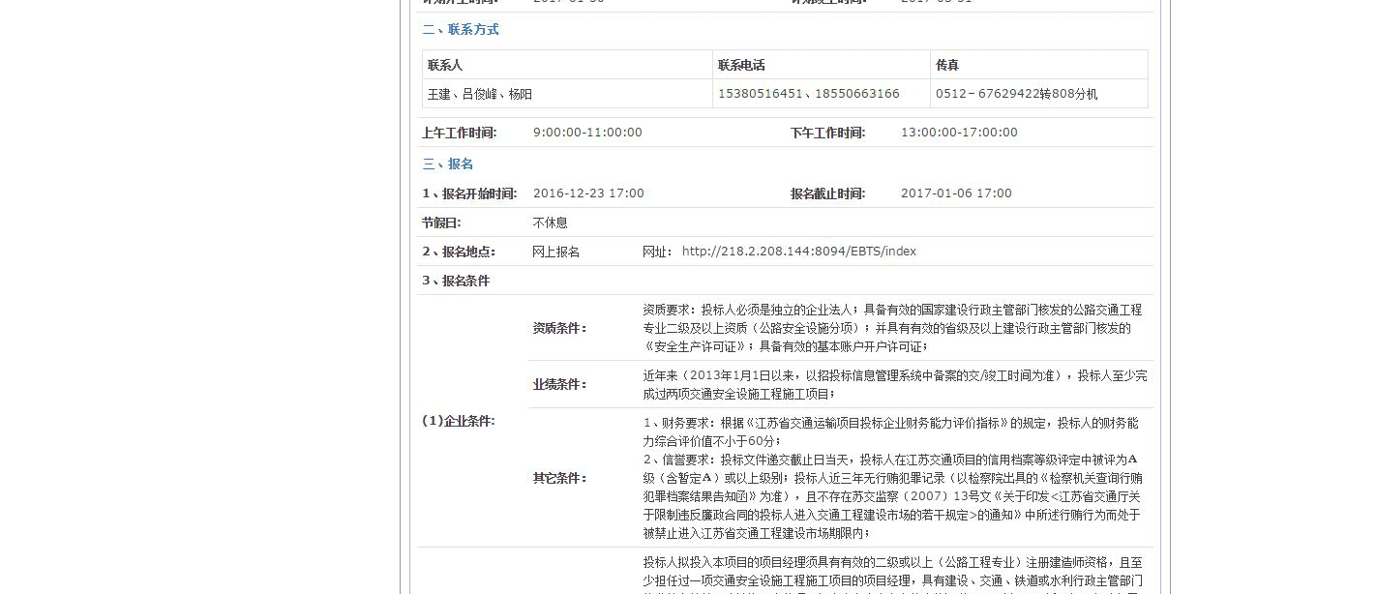The width and height of the screenshot is (1377, 594).
Task: Click the '业绩条件：' row label
Action: tap(559, 384)
